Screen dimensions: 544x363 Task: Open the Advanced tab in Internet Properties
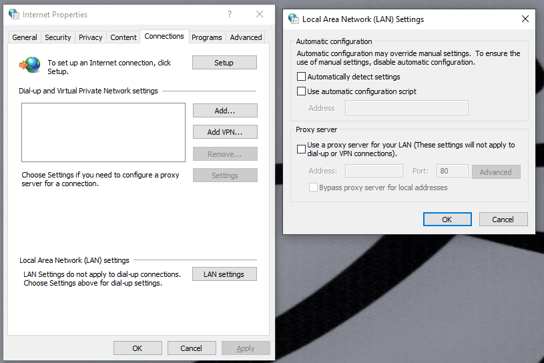[x=246, y=37]
